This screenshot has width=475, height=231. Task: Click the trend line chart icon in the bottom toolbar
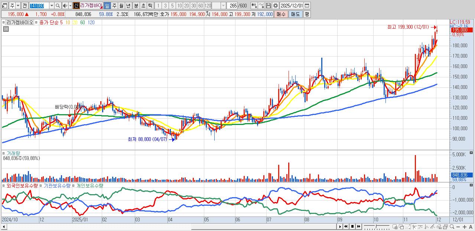[x=420, y=227]
